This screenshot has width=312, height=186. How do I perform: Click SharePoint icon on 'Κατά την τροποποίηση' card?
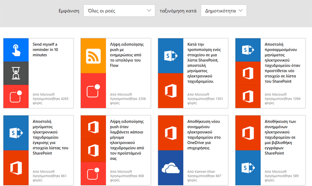pos(171,56)
